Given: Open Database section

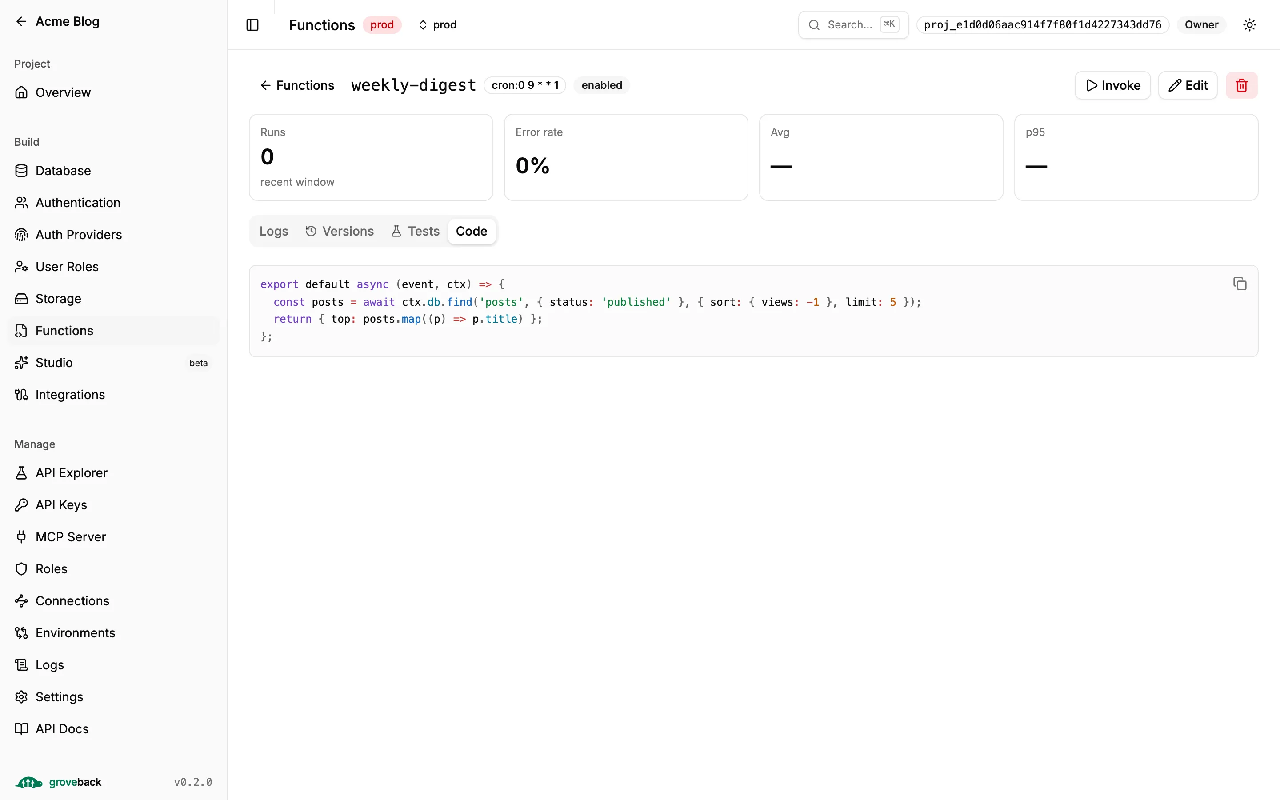Looking at the screenshot, I should [x=113, y=171].
